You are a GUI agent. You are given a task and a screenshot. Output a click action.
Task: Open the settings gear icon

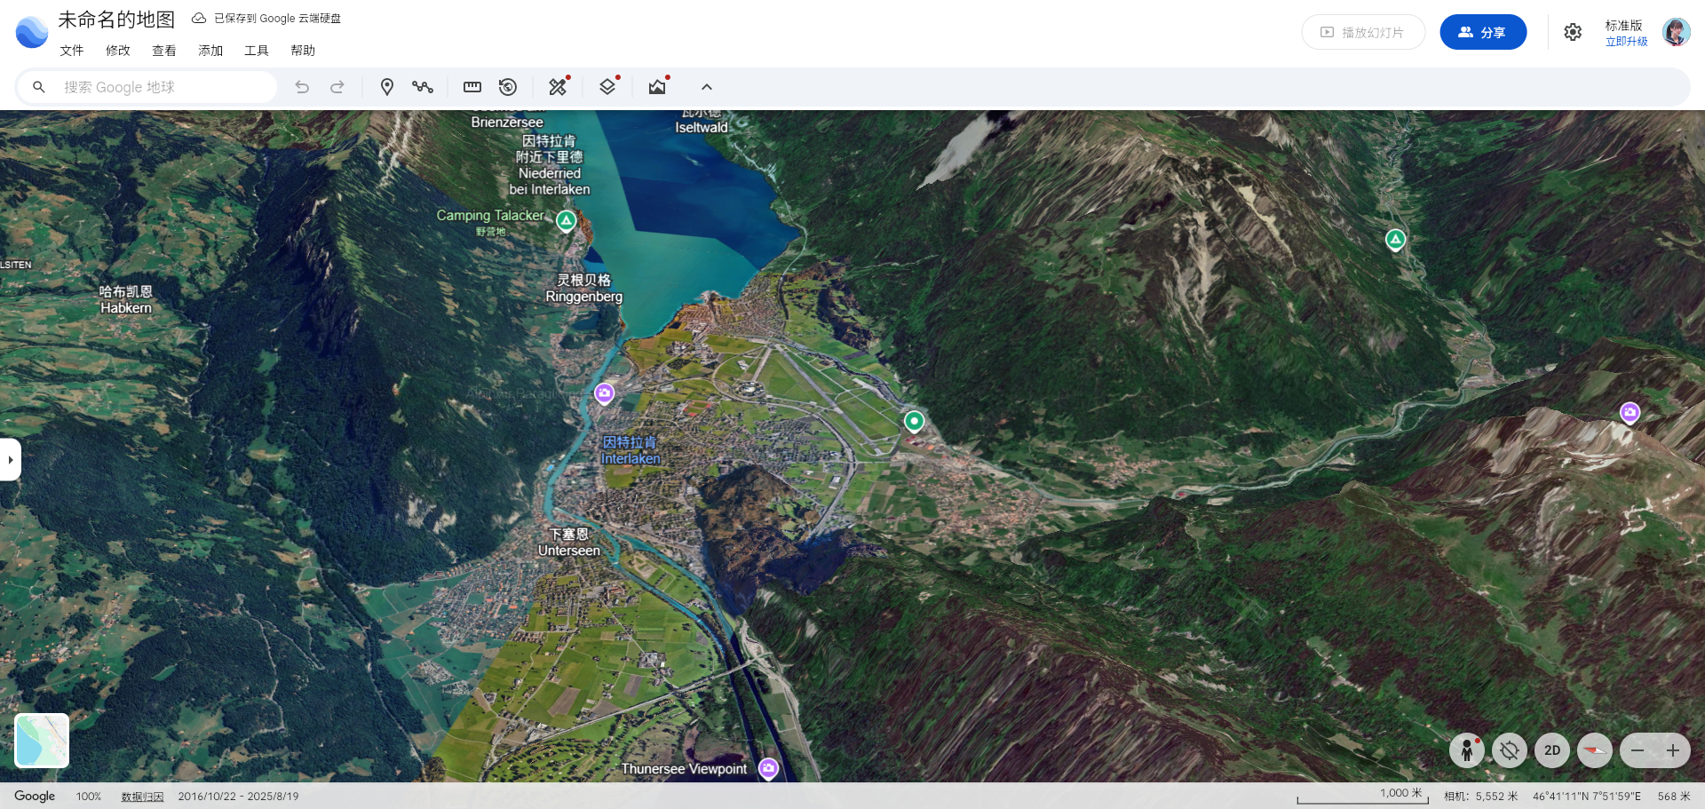click(x=1573, y=33)
